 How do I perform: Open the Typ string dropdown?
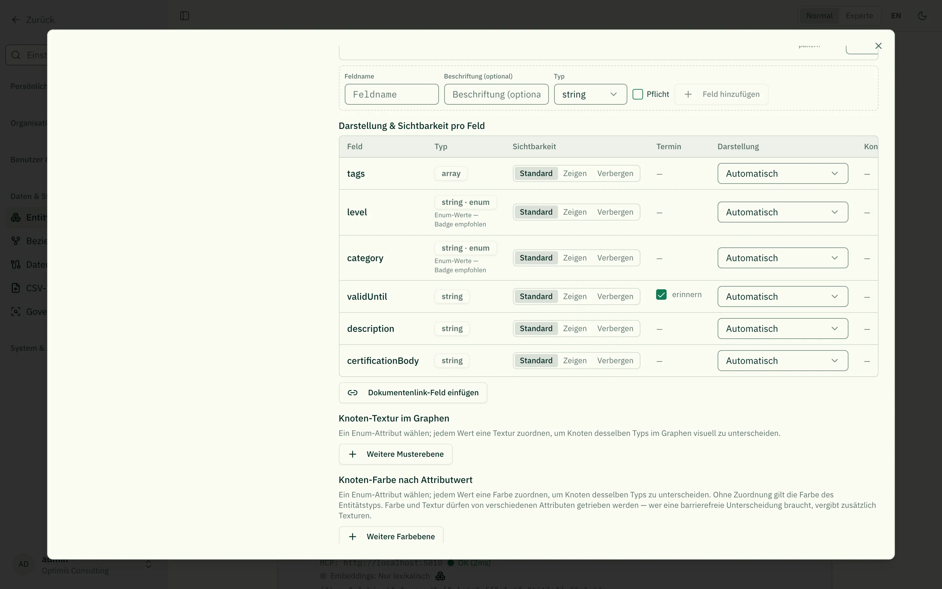coord(590,94)
